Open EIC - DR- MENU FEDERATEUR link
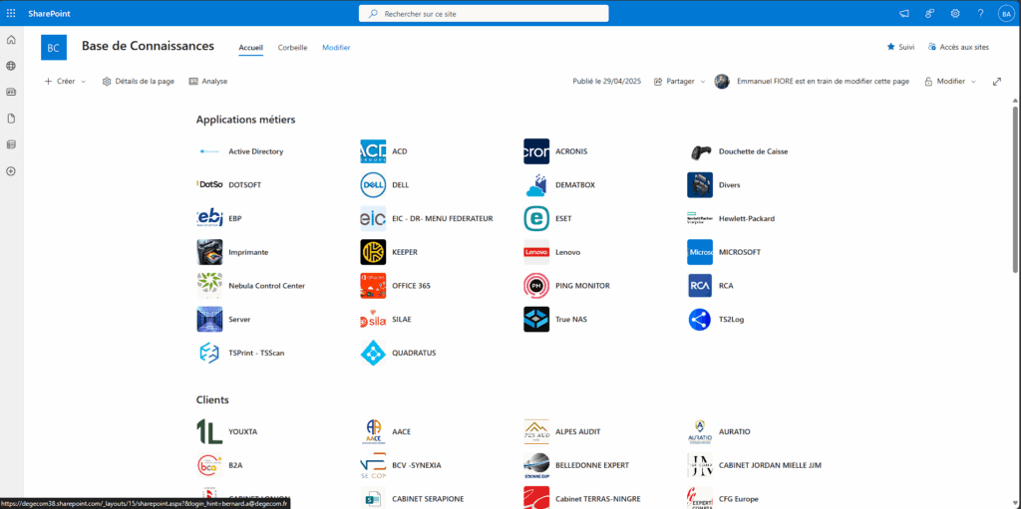The image size is (1021, 509). point(442,219)
